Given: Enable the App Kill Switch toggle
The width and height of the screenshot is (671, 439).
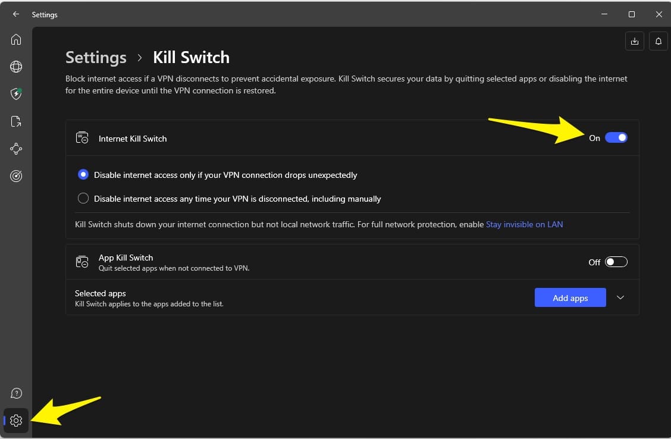Looking at the screenshot, I should pyautogui.click(x=616, y=262).
